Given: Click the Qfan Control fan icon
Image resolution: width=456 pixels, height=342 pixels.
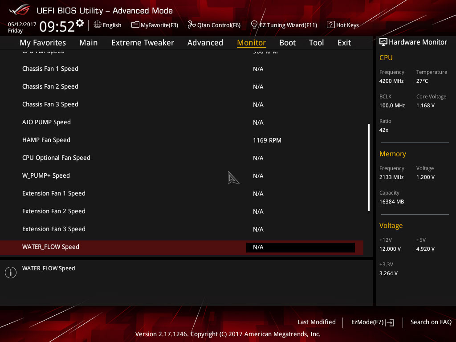Looking at the screenshot, I should pos(191,25).
